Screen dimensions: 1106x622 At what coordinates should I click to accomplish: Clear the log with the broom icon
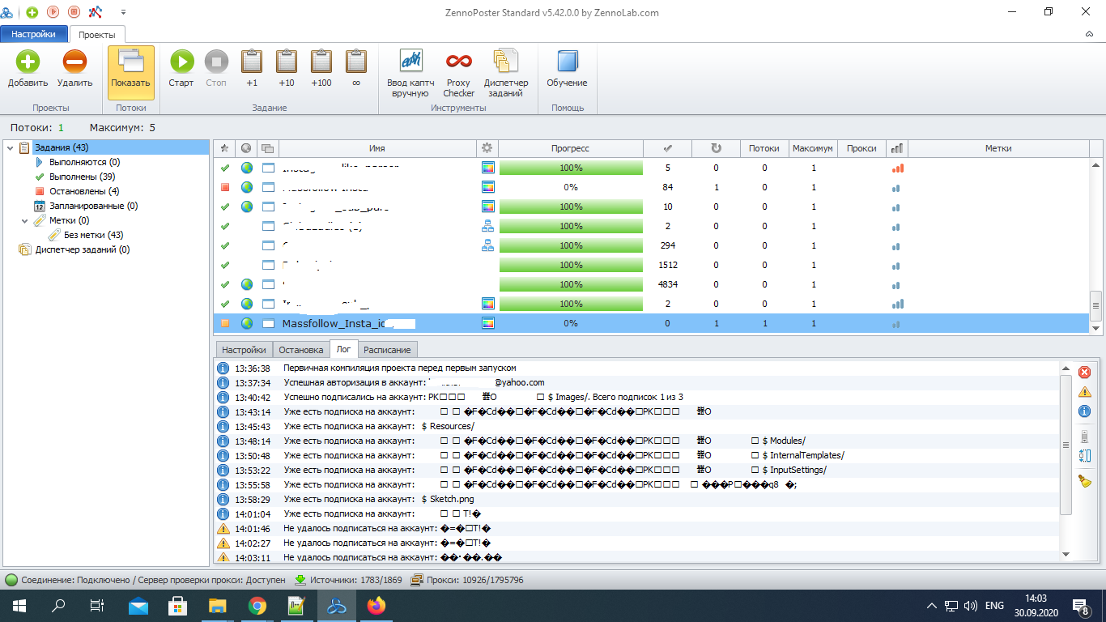[1084, 480]
